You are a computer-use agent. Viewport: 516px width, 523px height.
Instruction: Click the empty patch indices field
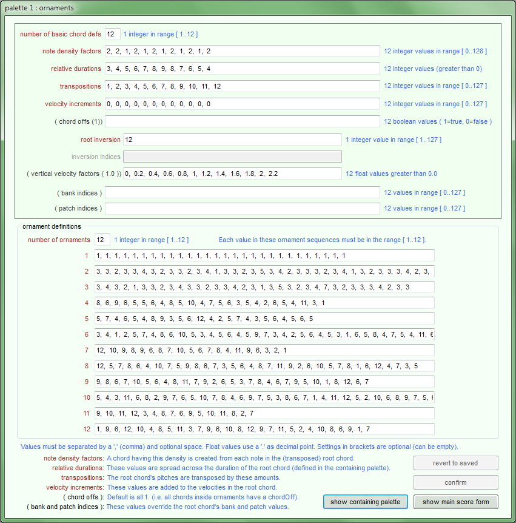[x=243, y=208]
